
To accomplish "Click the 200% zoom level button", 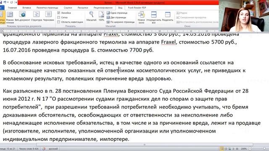I will click(x=244, y=149).
